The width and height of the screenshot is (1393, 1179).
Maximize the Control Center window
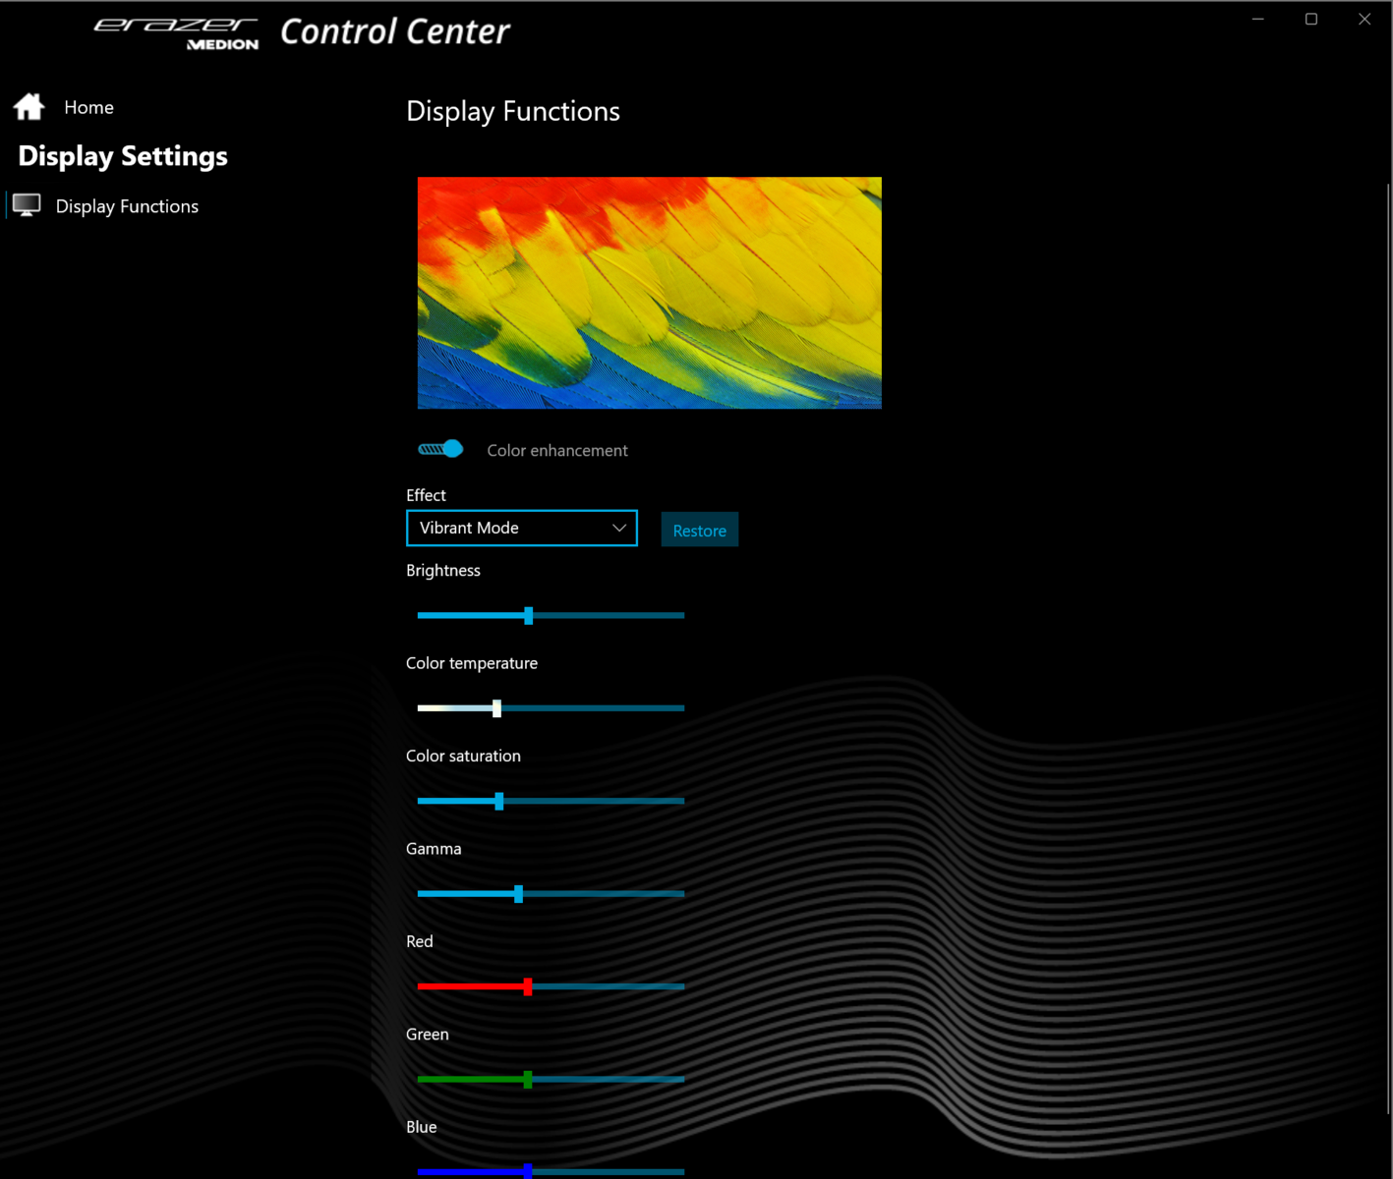(x=1310, y=20)
